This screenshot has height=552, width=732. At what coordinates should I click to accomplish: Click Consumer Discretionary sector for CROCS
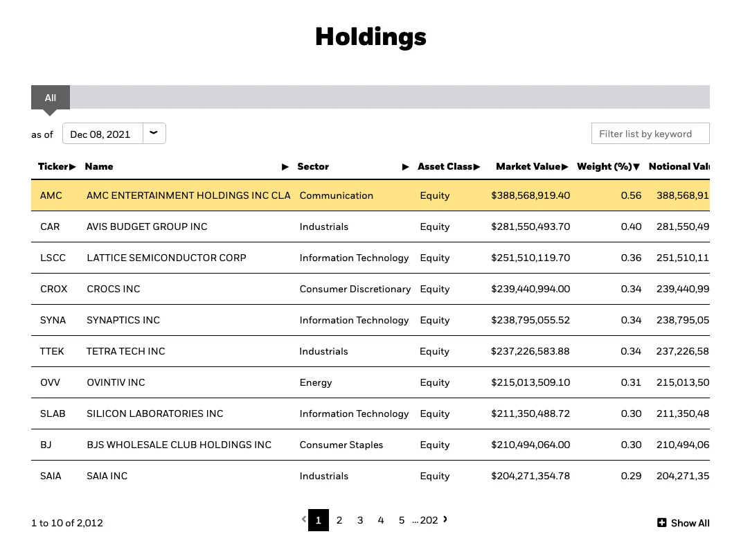click(355, 289)
